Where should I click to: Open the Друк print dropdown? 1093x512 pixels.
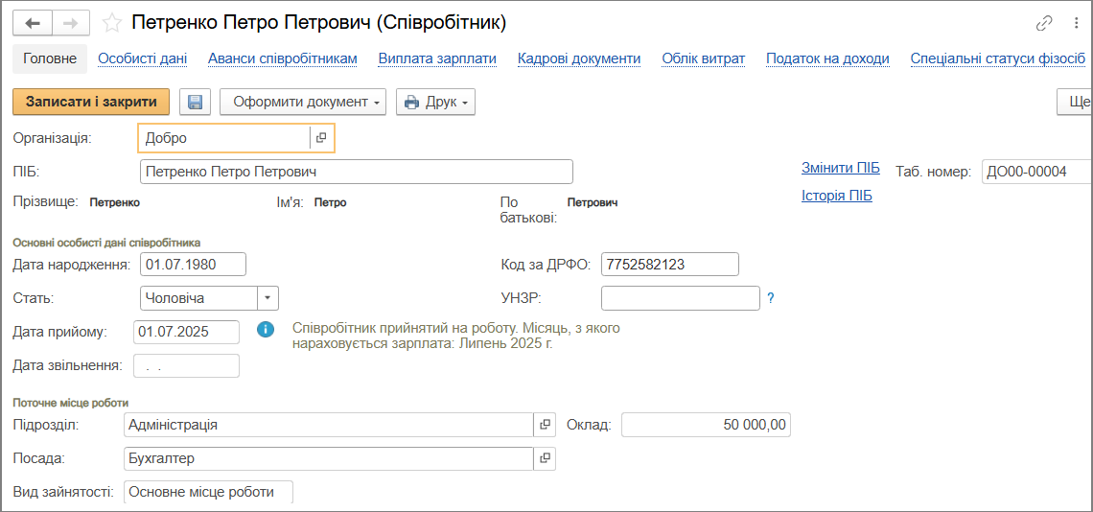point(435,102)
